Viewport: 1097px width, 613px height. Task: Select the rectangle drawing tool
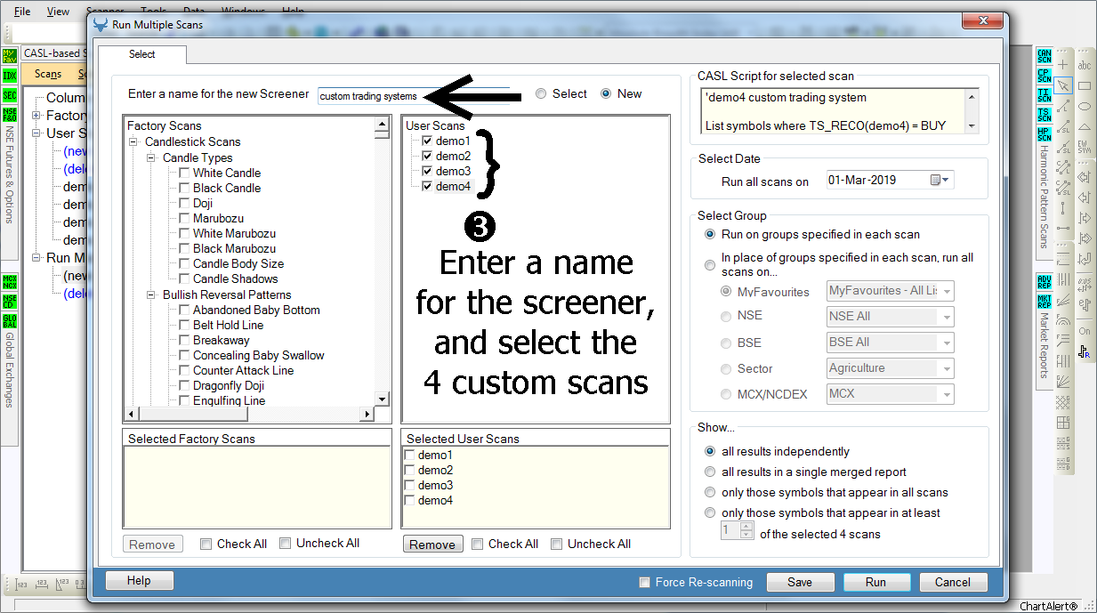click(1085, 85)
